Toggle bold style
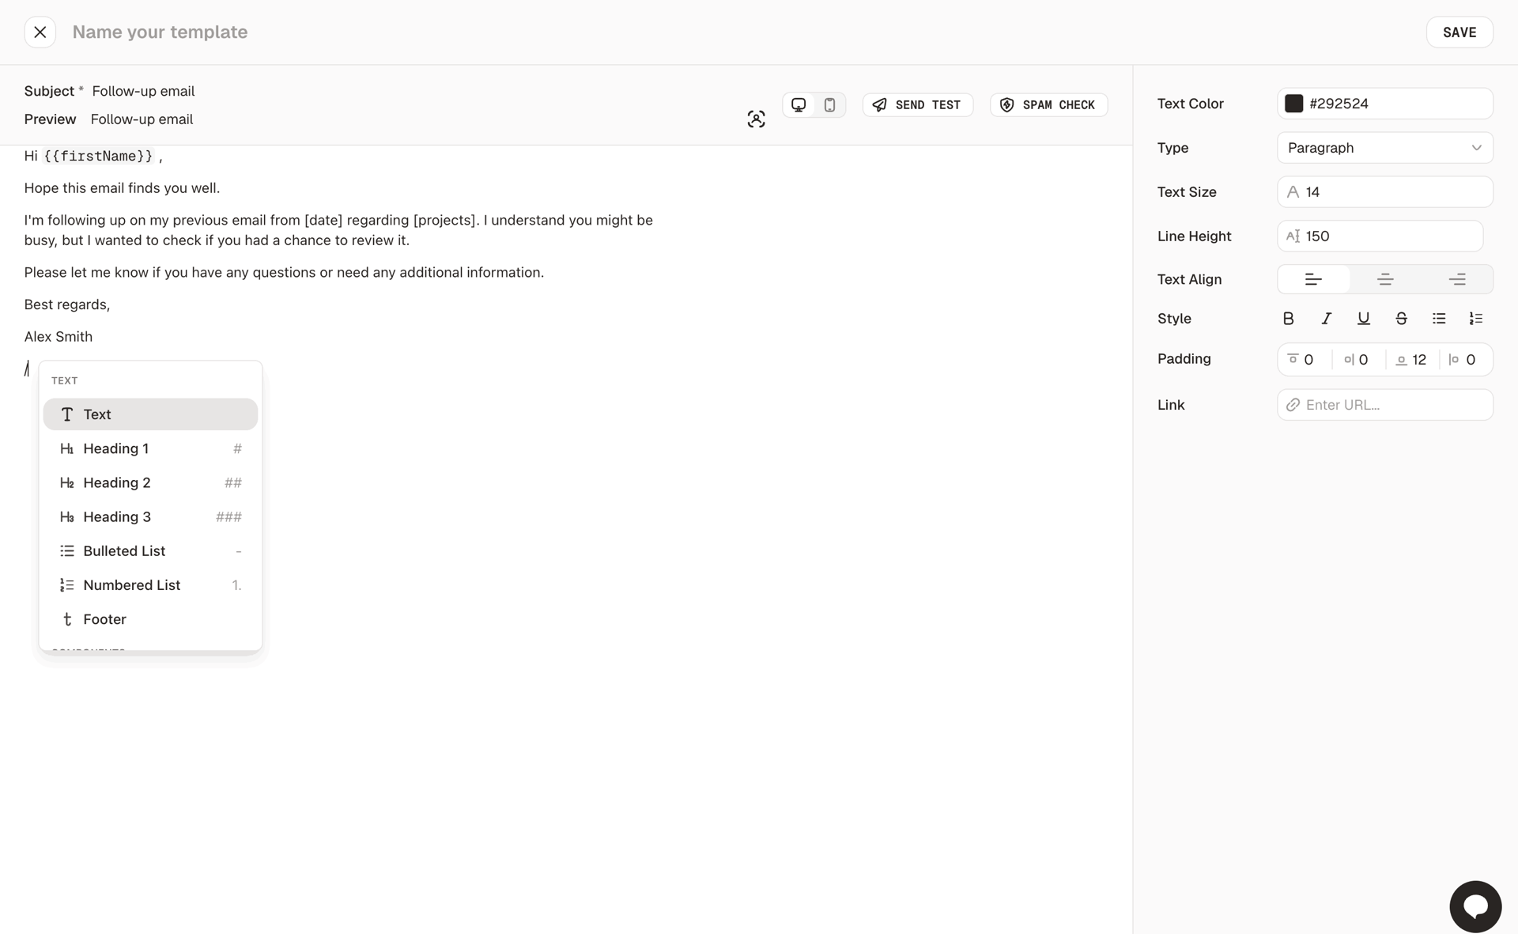 (1288, 319)
